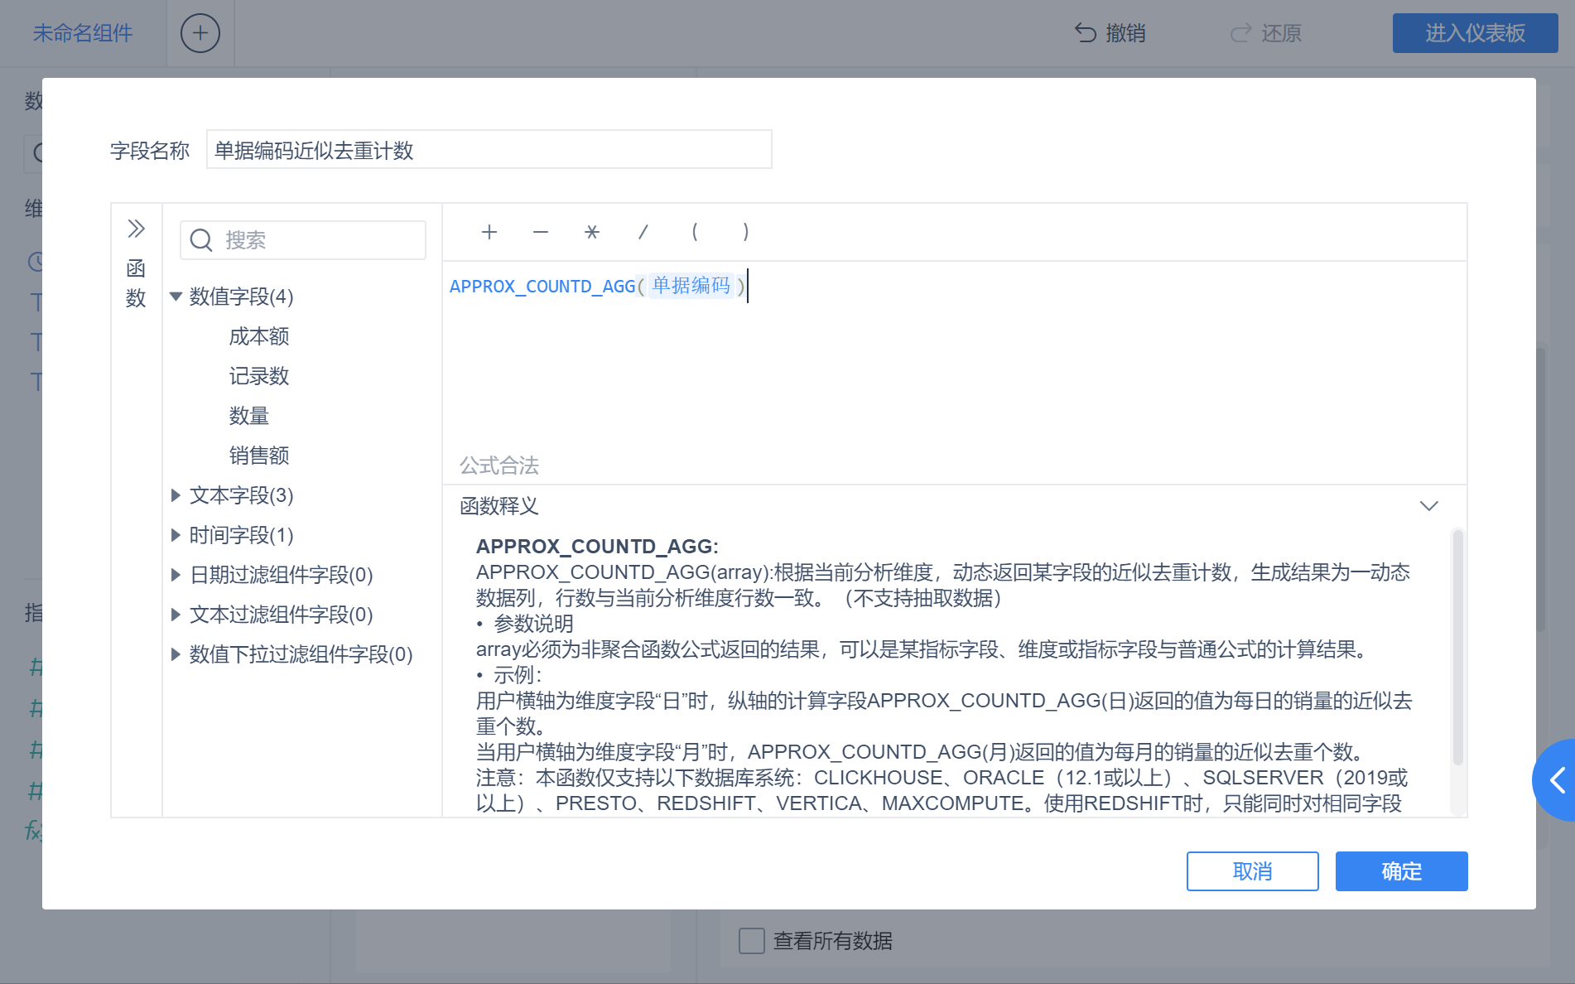Click APPROX_COUNTD_AGG function name in formula

542,287
